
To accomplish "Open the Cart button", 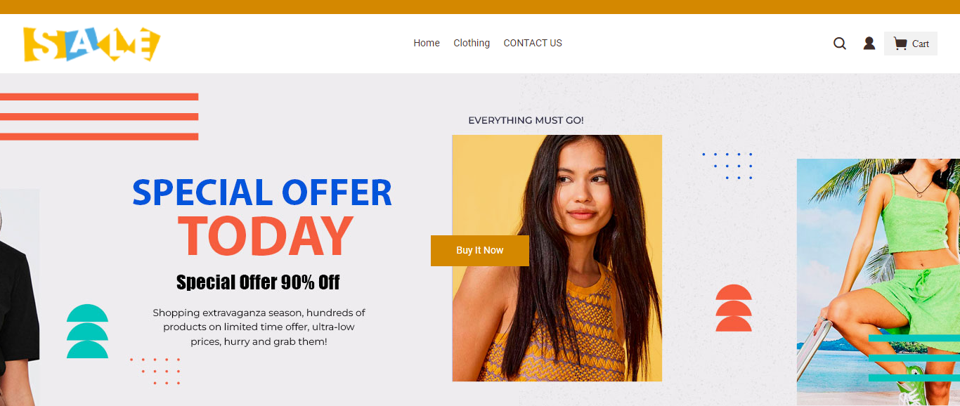I will click(x=911, y=44).
